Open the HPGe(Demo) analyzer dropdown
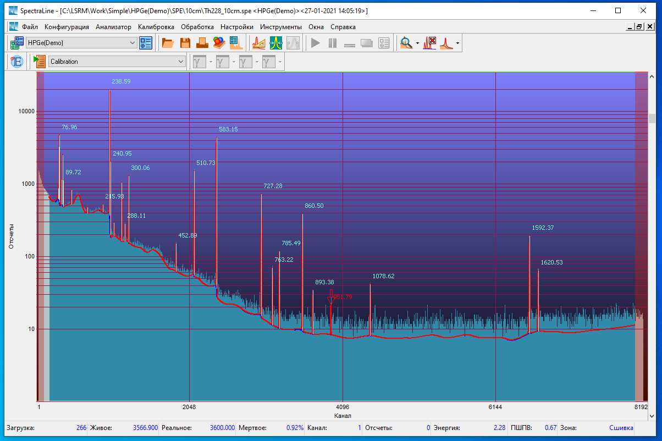The image size is (662, 441). [x=133, y=43]
